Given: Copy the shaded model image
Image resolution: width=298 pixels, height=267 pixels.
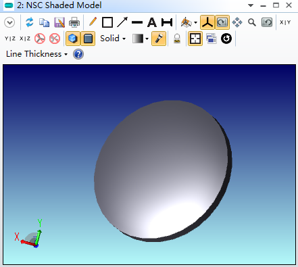Looking at the screenshot, I should [45, 22].
